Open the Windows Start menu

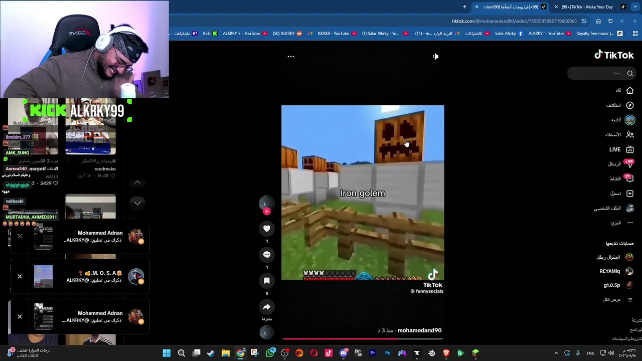167,353
